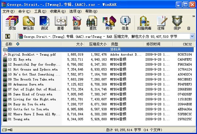This screenshot has width=197, height=134.
Task: Open the Favorites (收藏夹) menu
Action: click(x=58, y=11)
